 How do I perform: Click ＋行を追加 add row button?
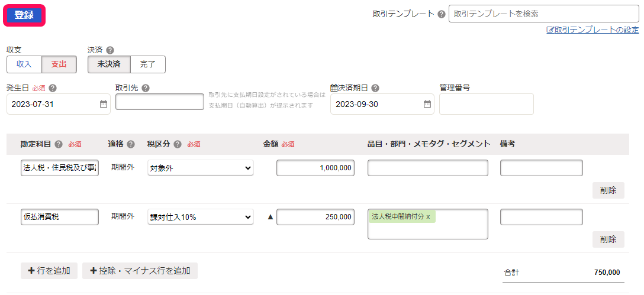[x=49, y=271]
